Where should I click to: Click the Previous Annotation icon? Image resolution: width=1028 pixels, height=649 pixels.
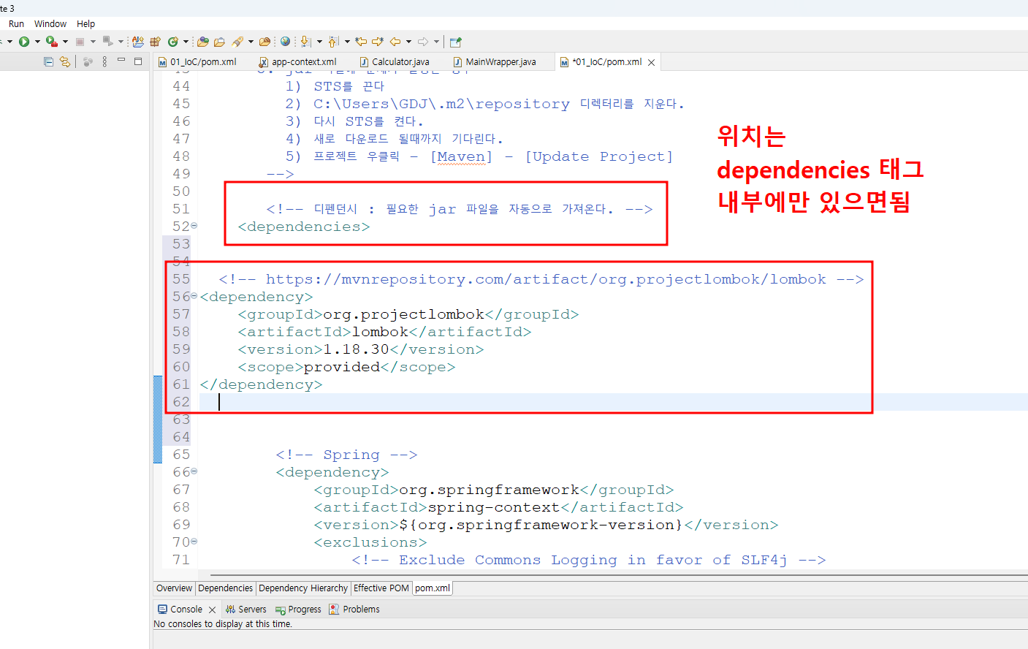tap(334, 42)
